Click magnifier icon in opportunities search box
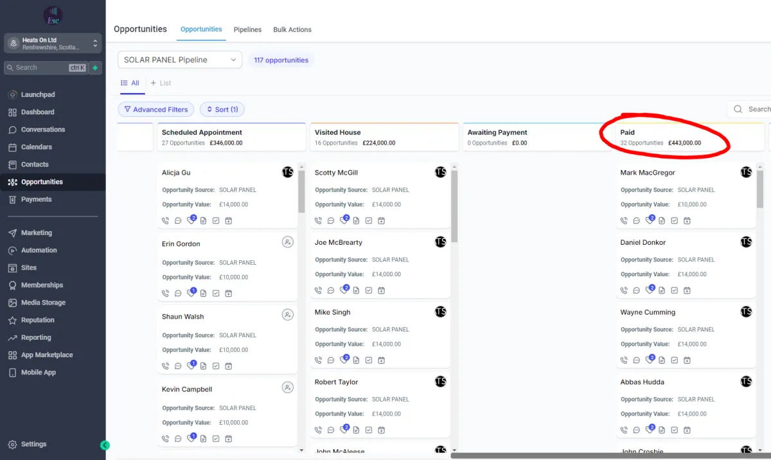This screenshot has width=771, height=460. point(738,109)
